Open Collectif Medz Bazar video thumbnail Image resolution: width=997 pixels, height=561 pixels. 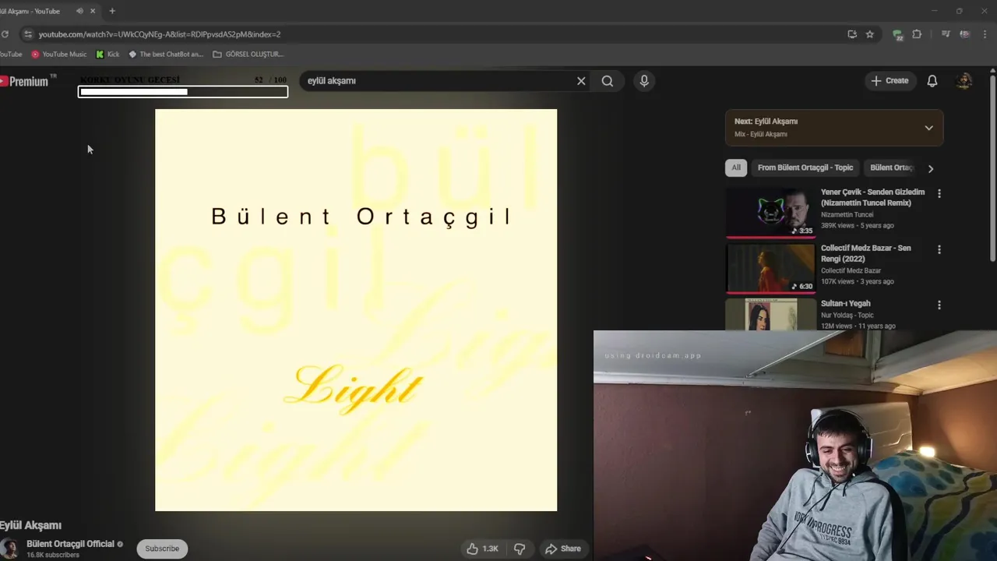(770, 268)
